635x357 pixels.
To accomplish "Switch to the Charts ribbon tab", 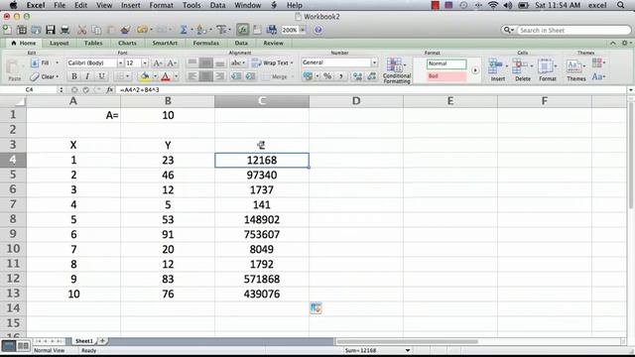I will 127,43.
